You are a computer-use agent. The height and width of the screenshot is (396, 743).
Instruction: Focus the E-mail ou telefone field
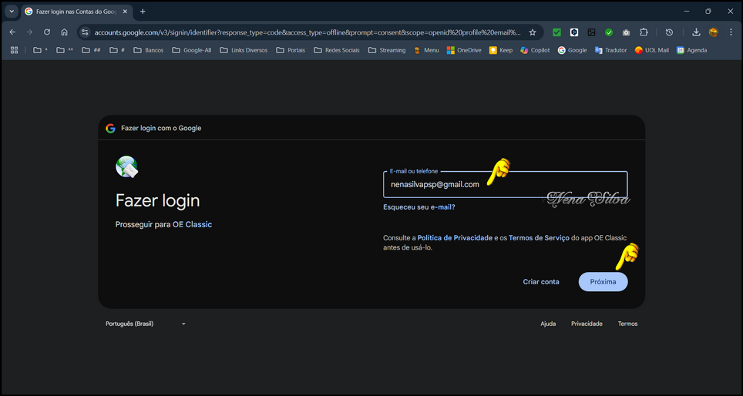pyautogui.click(x=505, y=184)
